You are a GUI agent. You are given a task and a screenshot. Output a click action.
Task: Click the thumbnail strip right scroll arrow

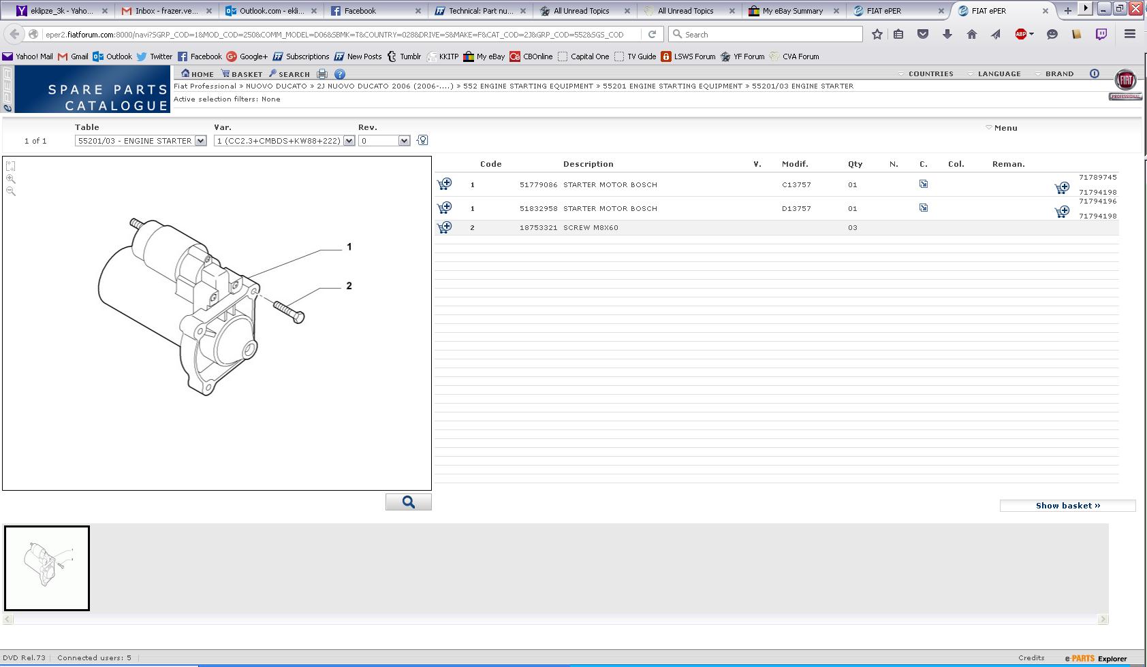click(1103, 619)
